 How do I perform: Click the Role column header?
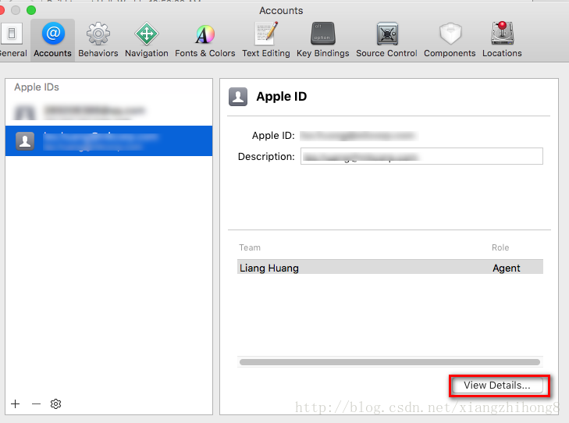(500, 247)
